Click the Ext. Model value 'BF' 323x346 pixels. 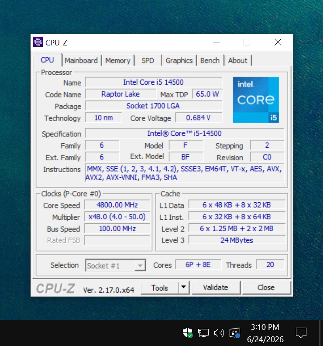pyautogui.click(x=186, y=157)
